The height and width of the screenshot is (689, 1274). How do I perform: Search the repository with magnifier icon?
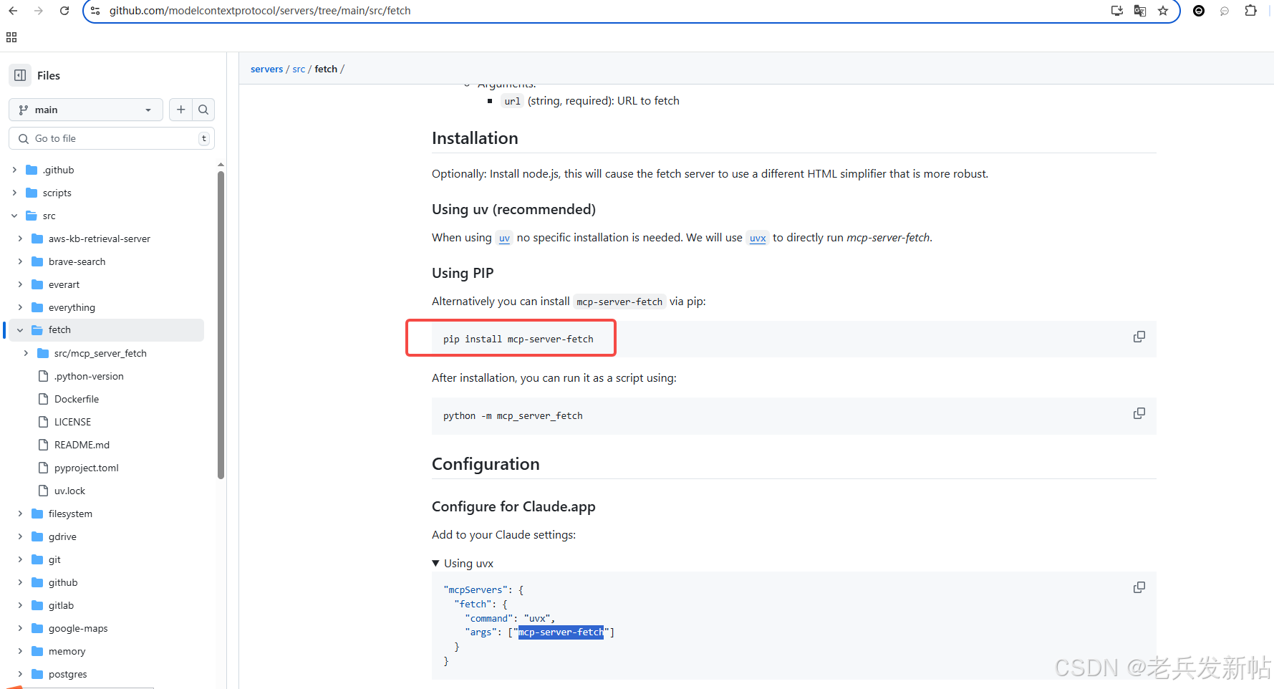pos(203,110)
